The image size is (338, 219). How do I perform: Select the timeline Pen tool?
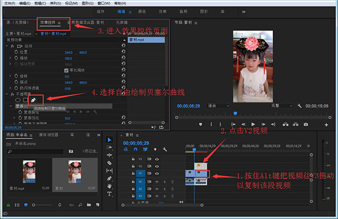pyautogui.click(x=109, y=178)
